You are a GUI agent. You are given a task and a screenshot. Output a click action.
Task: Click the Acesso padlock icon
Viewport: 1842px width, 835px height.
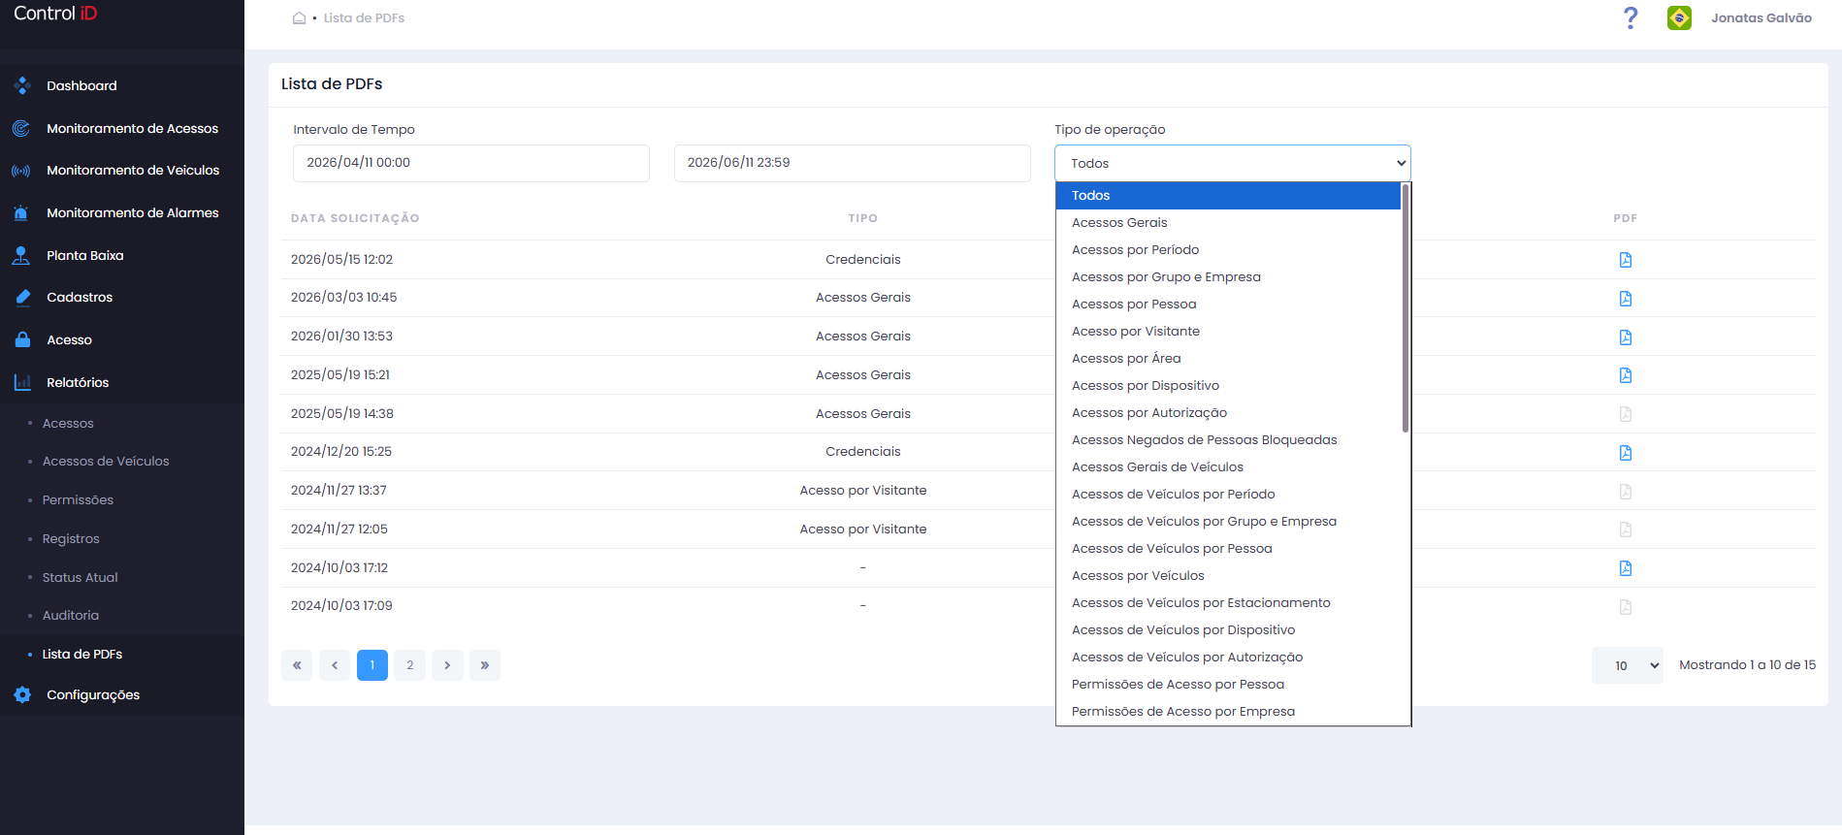click(x=22, y=339)
